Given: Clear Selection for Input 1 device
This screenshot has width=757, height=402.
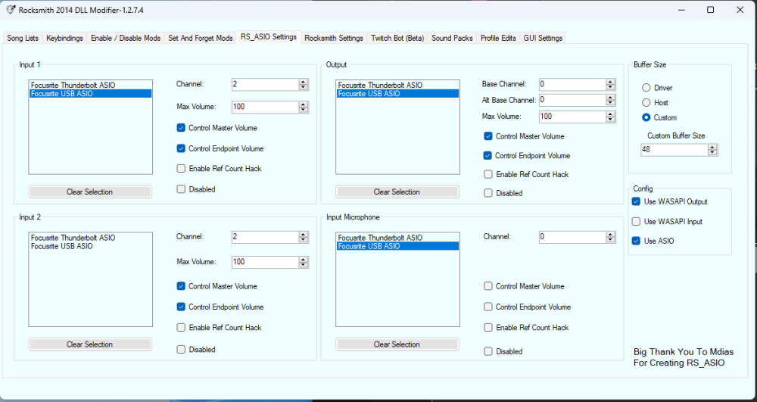Looking at the screenshot, I should coord(89,192).
